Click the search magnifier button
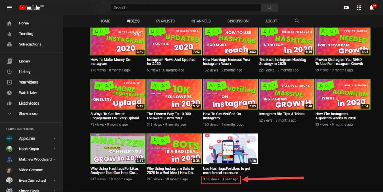Viewport: 383px width, 192px height. pyautogui.click(x=270, y=7)
